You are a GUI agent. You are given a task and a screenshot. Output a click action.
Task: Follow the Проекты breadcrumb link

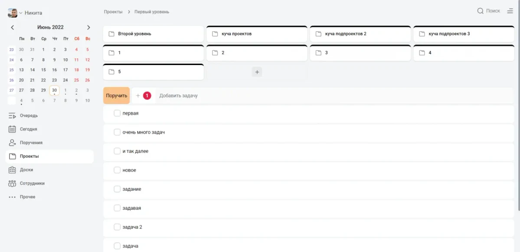pyautogui.click(x=113, y=12)
